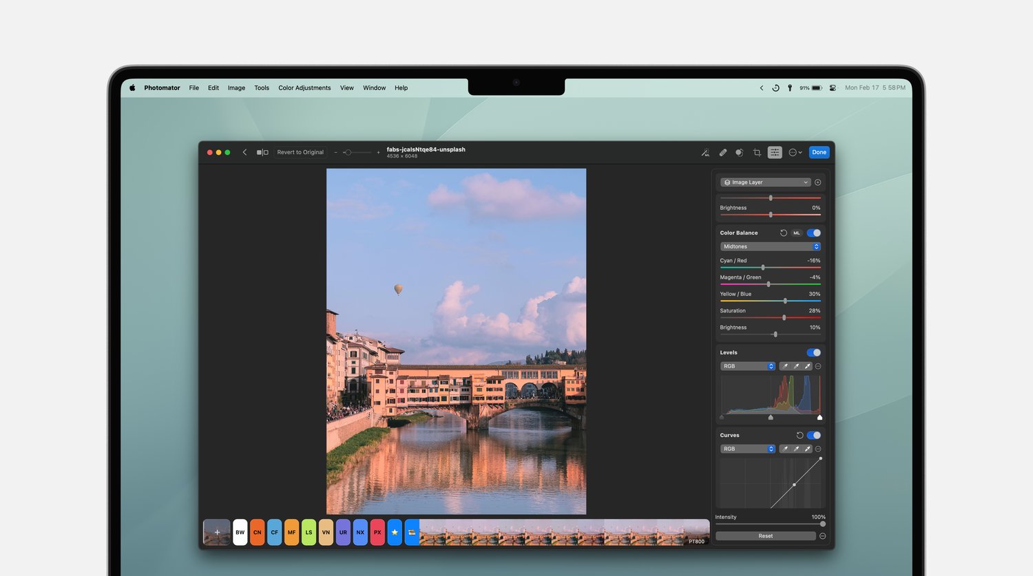
Task: Open the Levels RGB channel dropdown
Action: click(748, 366)
